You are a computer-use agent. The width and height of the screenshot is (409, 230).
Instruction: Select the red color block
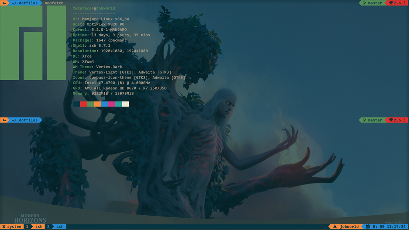[83, 104]
